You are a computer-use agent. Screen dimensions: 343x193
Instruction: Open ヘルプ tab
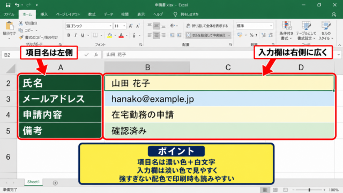[158, 14]
